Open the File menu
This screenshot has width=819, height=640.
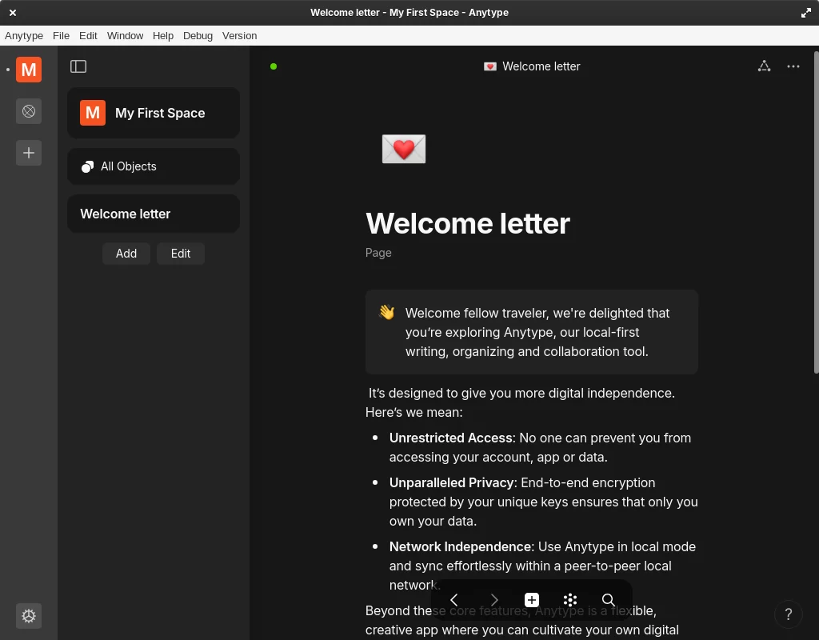(61, 35)
